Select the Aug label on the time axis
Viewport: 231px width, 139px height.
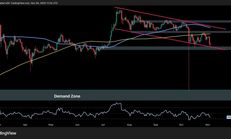tap(129, 125)
